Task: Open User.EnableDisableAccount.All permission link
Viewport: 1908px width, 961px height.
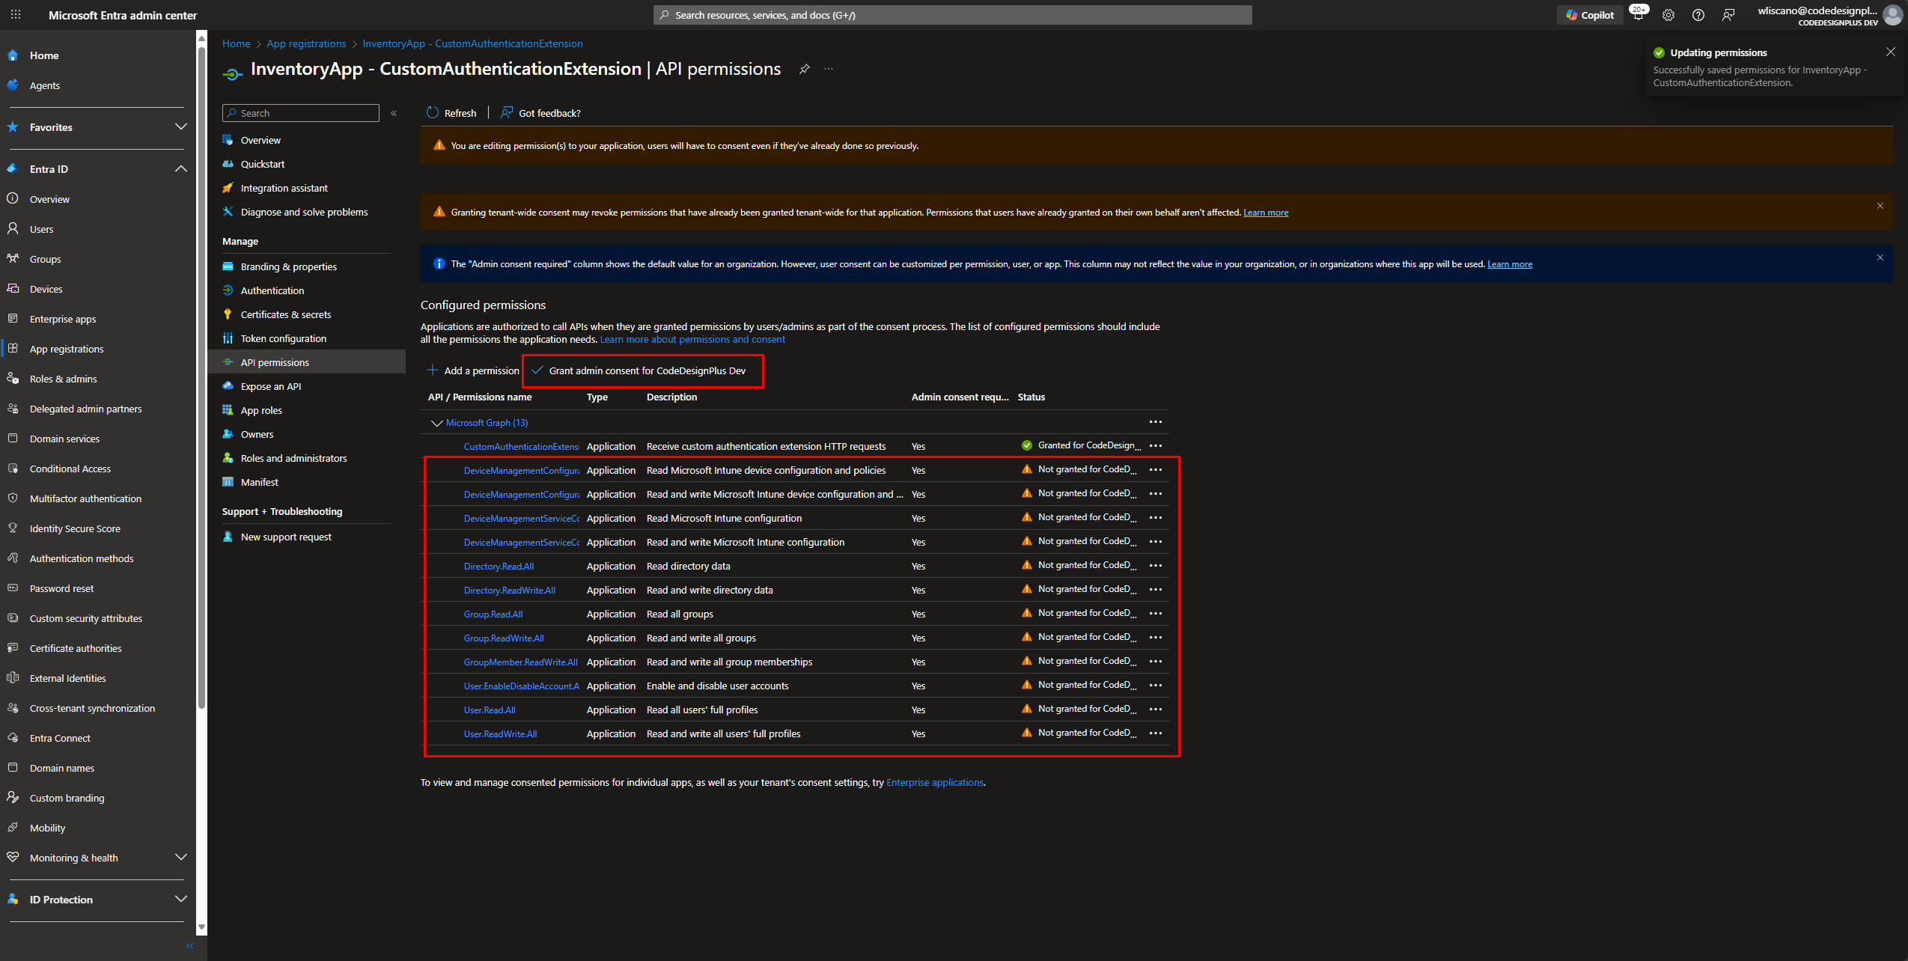Action: tap(522, 686)
